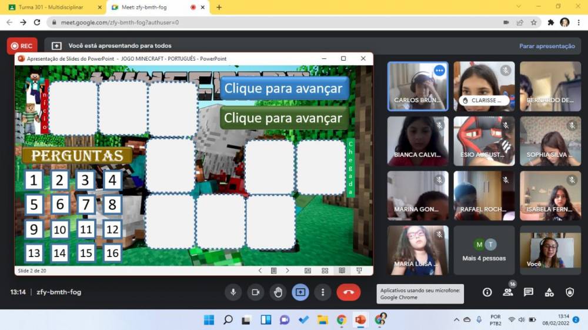Toggle the raise hand button
The width and height of the screenshot is (588, 330).
(x=278, y=292)
